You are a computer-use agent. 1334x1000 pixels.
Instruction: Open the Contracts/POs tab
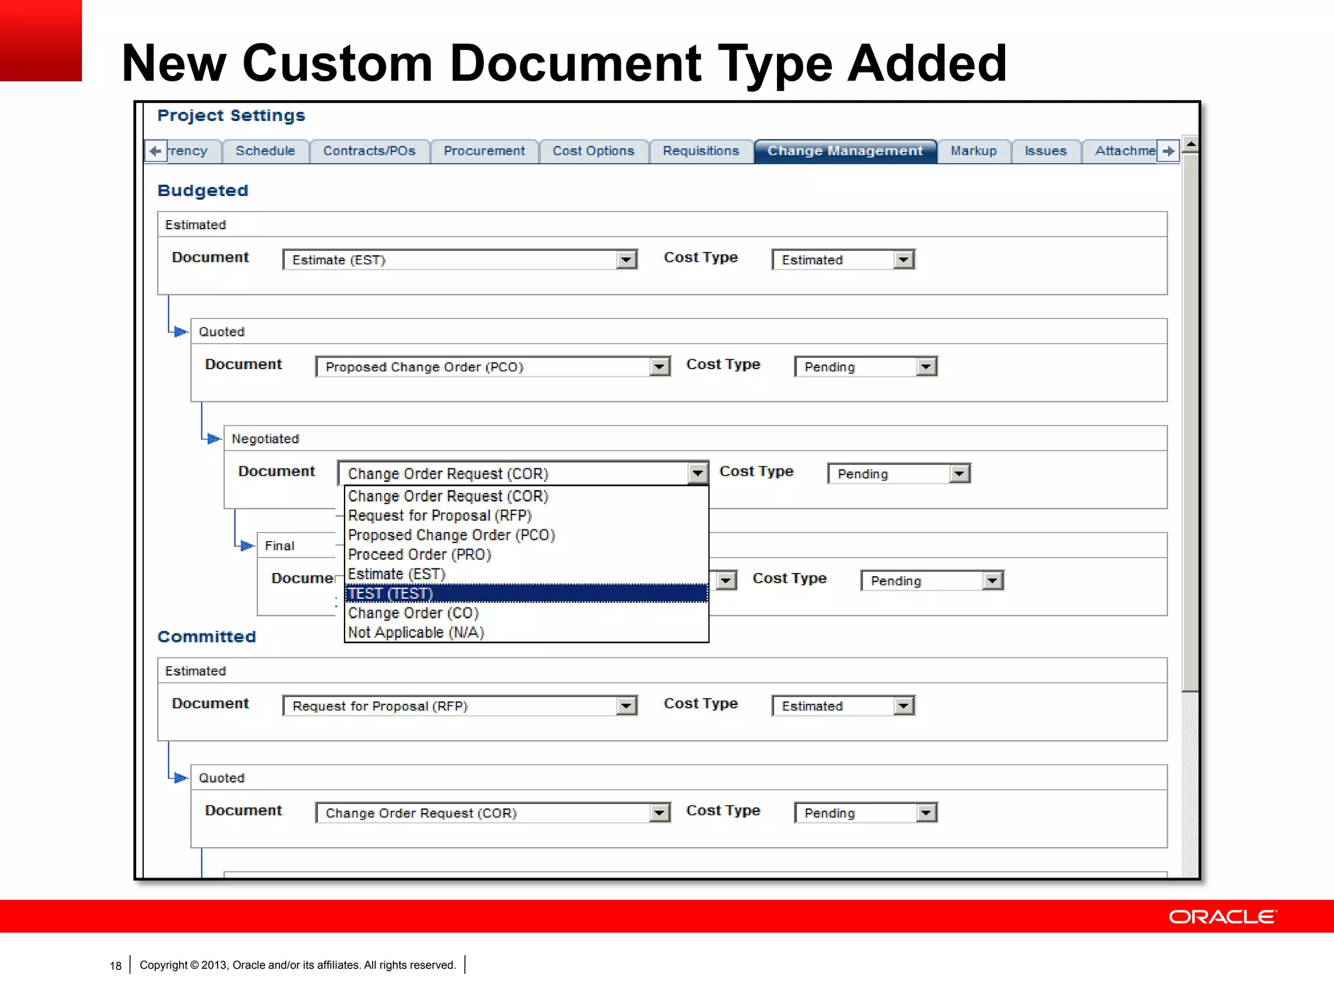coord(369,151)
